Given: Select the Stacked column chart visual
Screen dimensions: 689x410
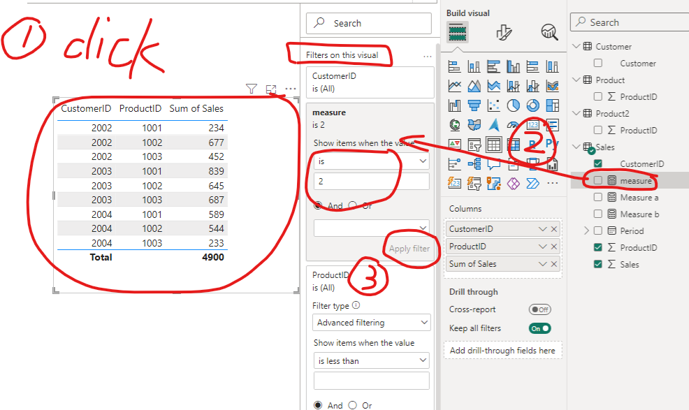Looking at the screenshot, I should pyautogui.click(x=474, y=67).
